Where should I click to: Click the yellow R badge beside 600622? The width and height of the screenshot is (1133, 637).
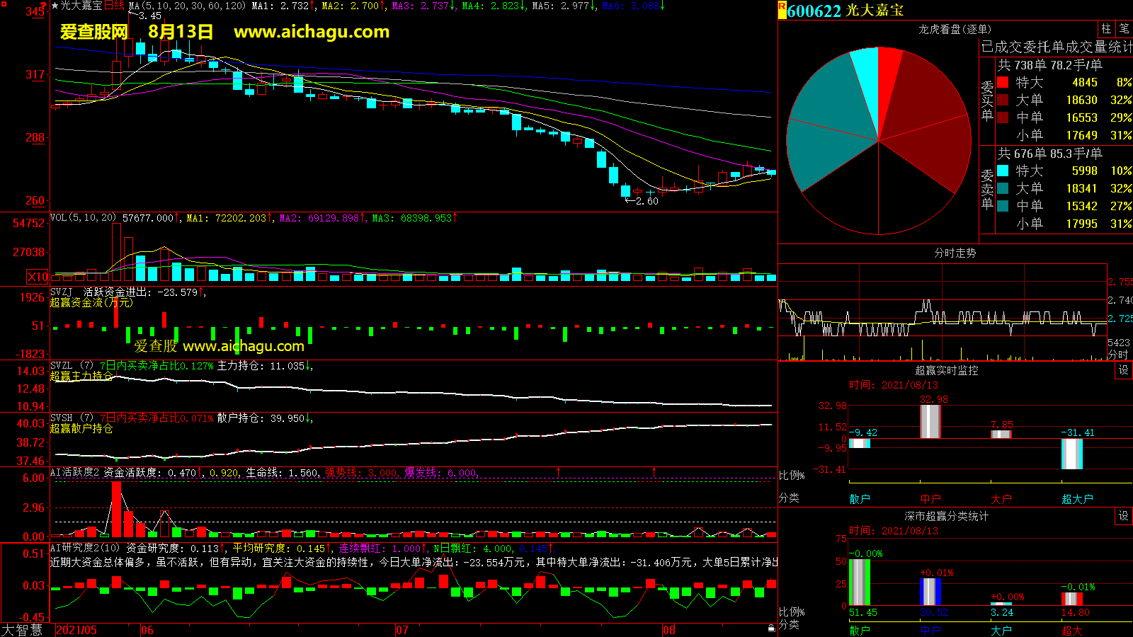tap(782, 8)
